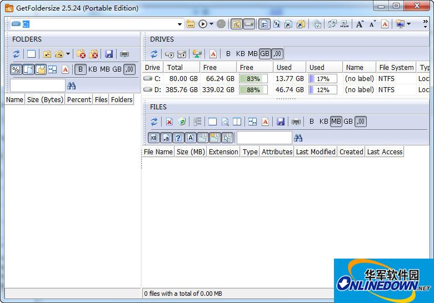Click the increase font size icon
Viewport: 434px width, 303px height.
tap(360, 24)
